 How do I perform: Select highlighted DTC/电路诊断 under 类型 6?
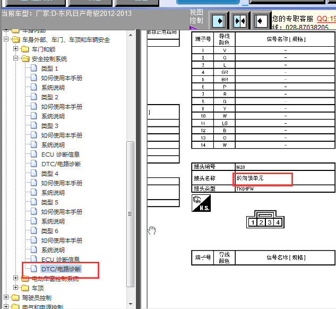pos(61,269)
